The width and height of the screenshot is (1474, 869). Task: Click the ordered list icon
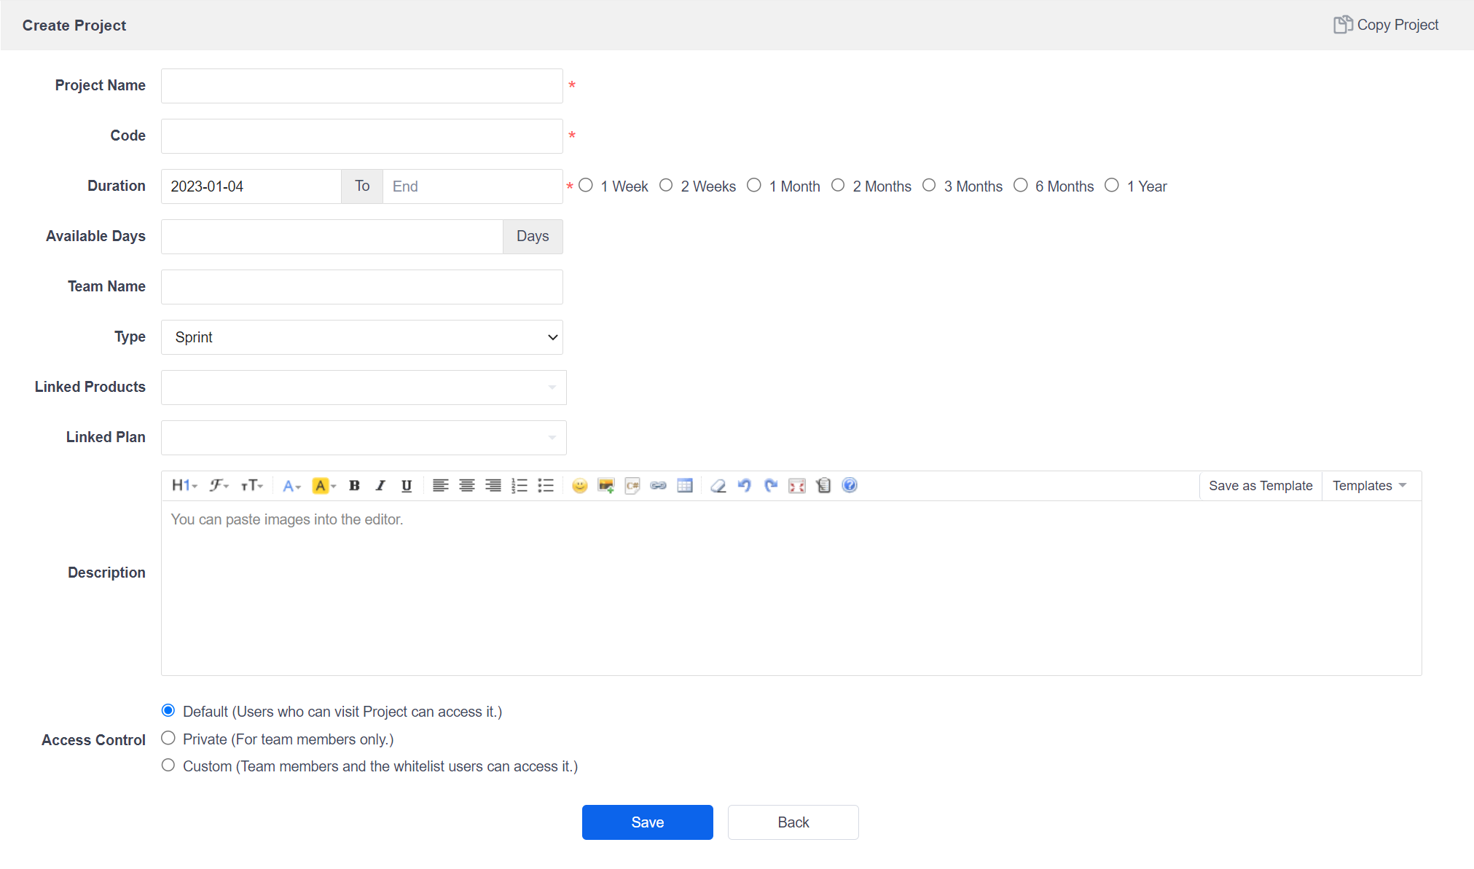click(519, 486)
